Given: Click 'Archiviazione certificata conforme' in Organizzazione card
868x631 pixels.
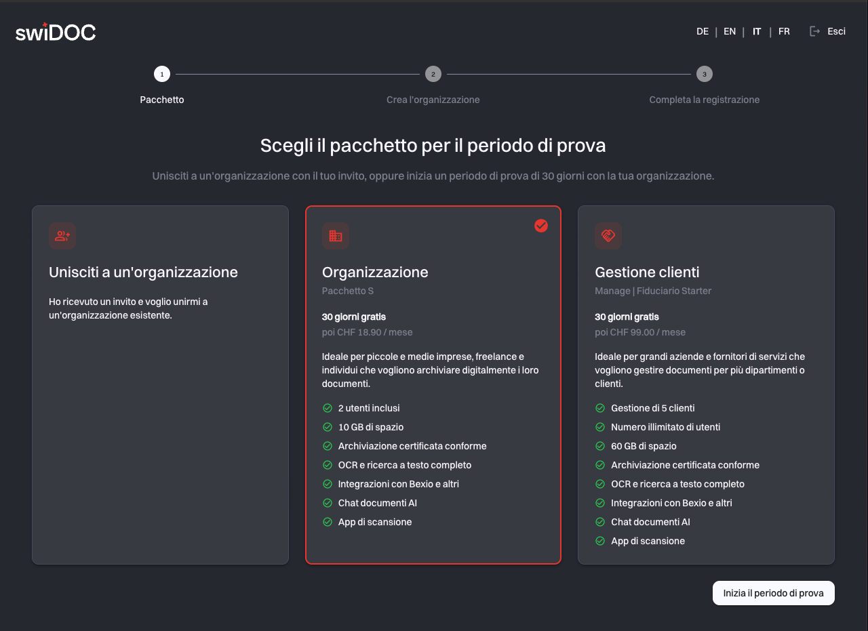Looking at the screenshot, I should pyautogui.click(x=412, y=446).
